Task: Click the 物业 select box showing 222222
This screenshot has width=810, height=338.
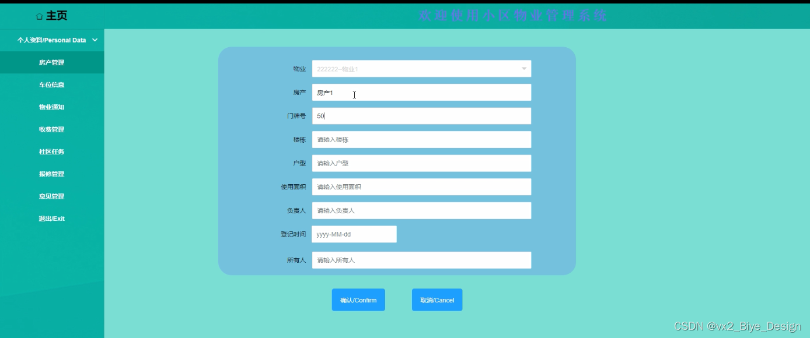Action: [x=421, y=69]
